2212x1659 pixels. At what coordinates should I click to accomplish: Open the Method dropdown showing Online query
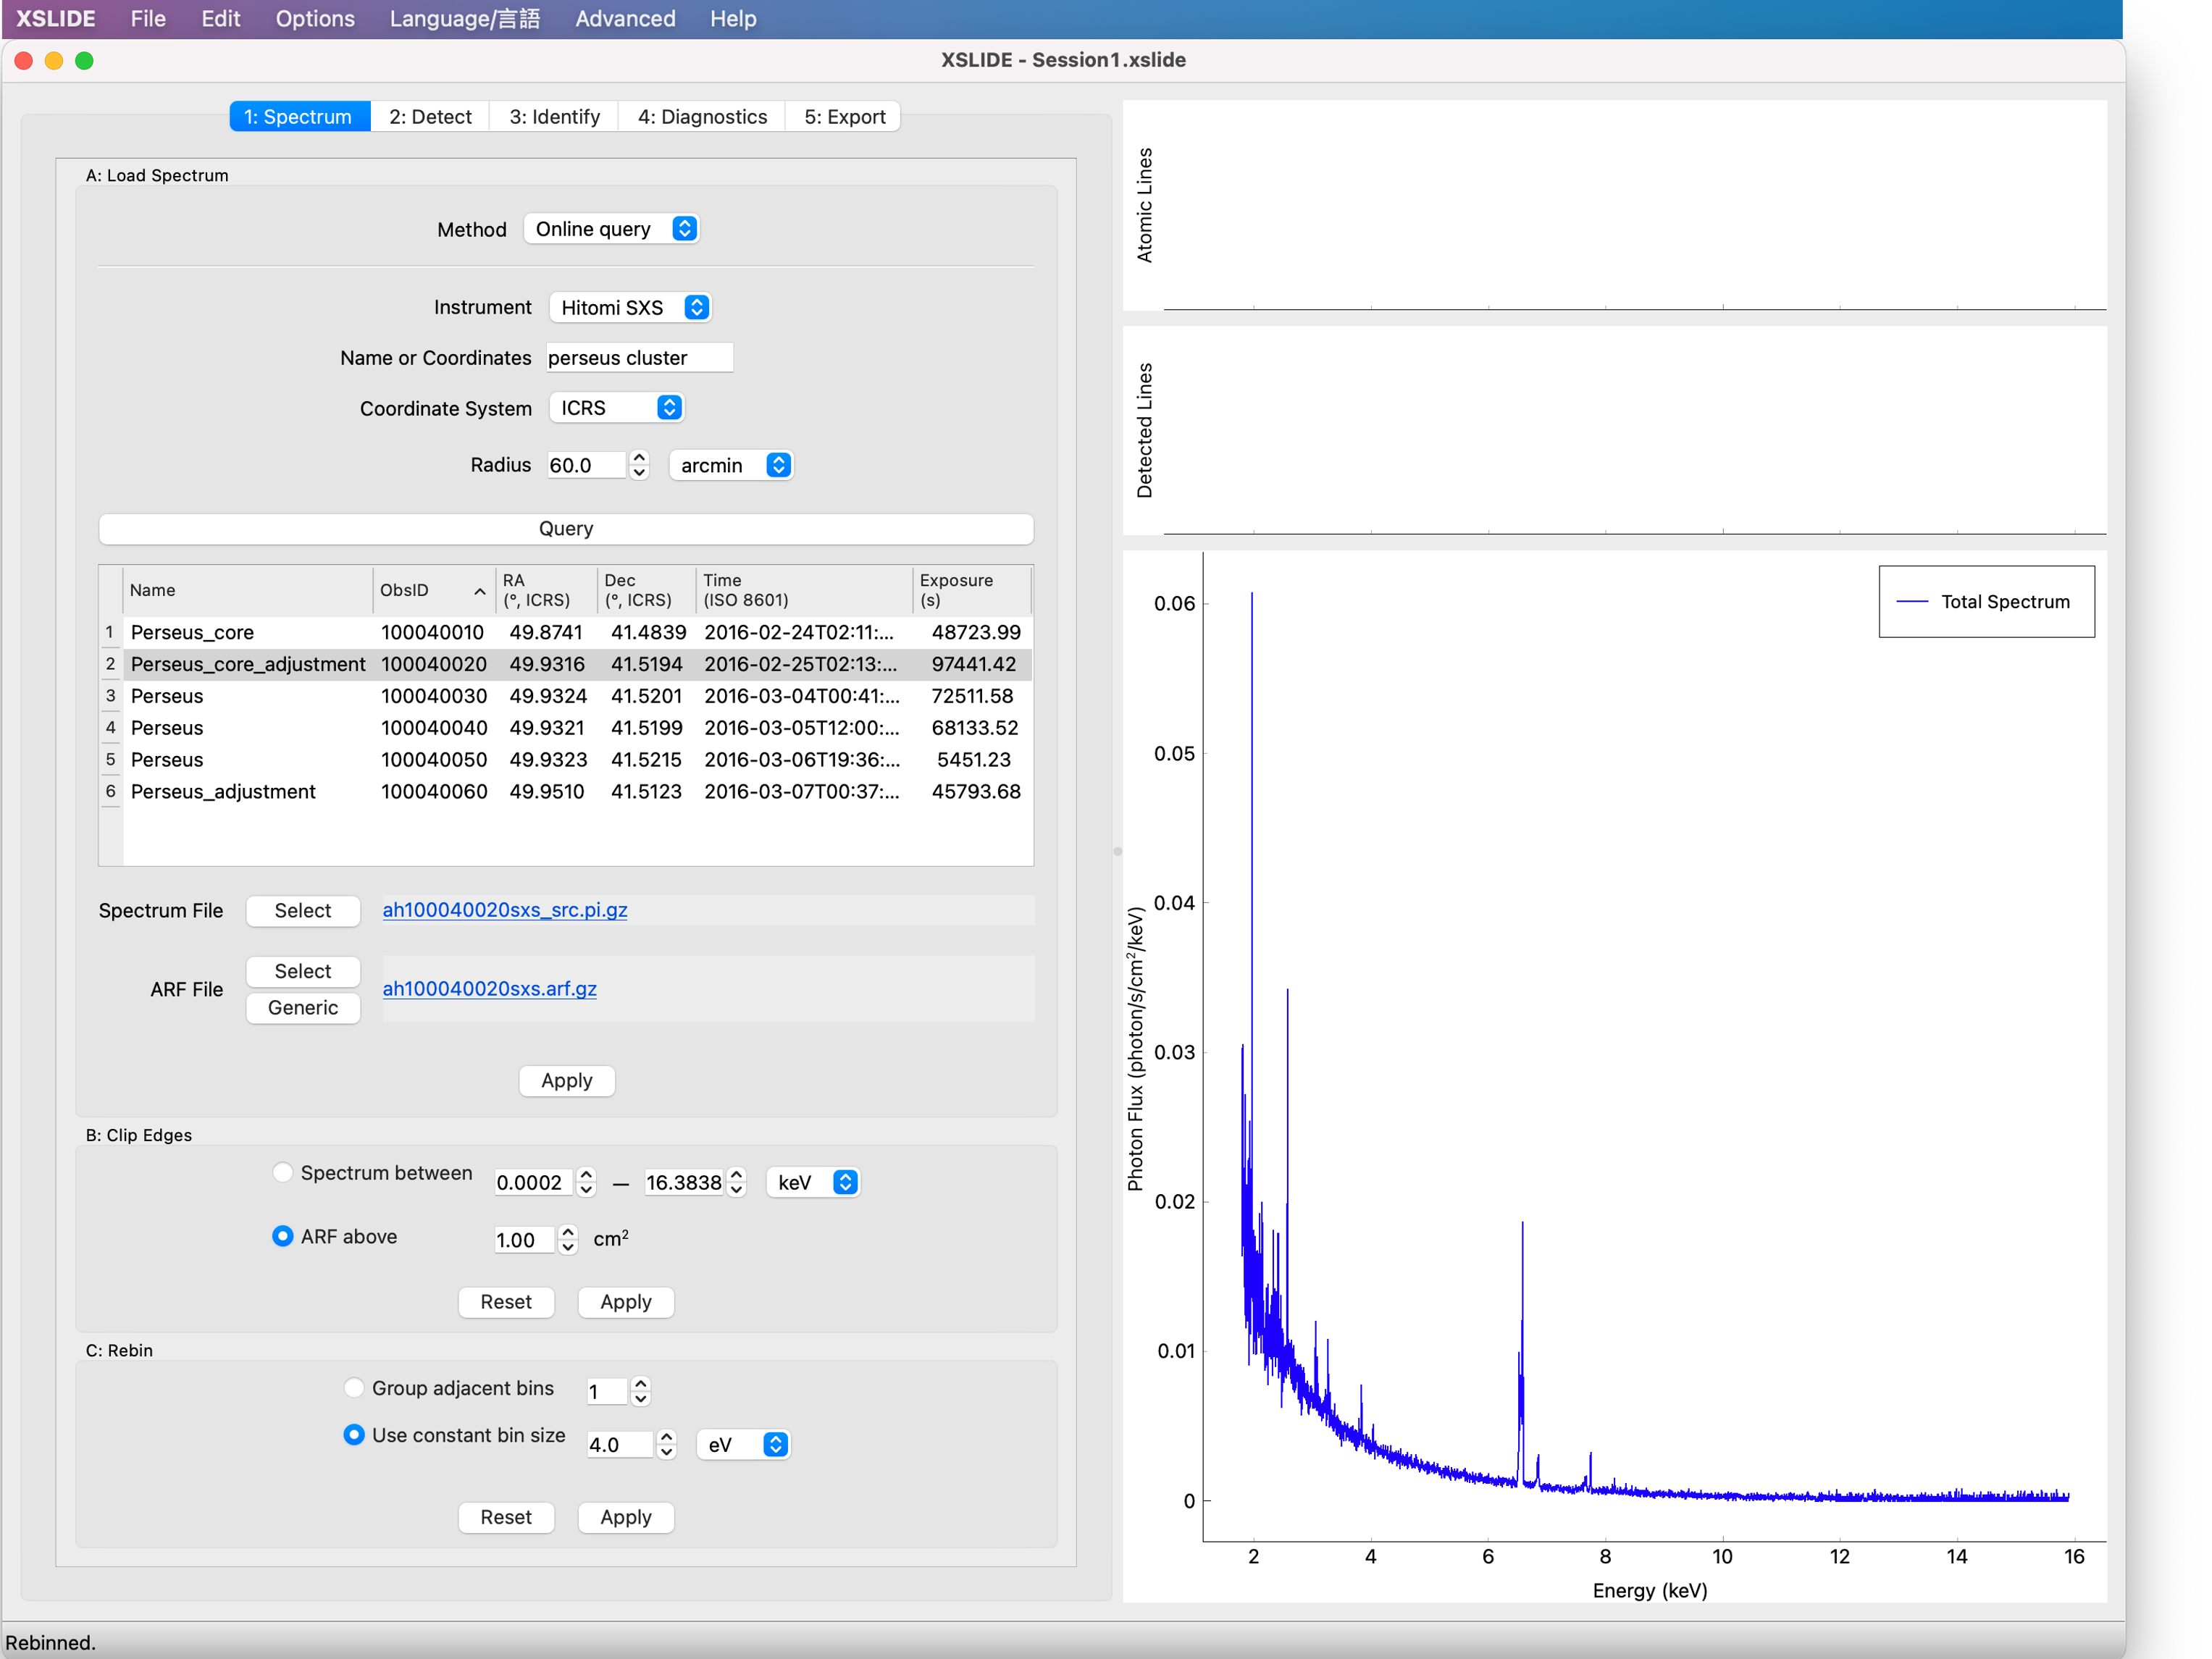[x=611, y=229]
